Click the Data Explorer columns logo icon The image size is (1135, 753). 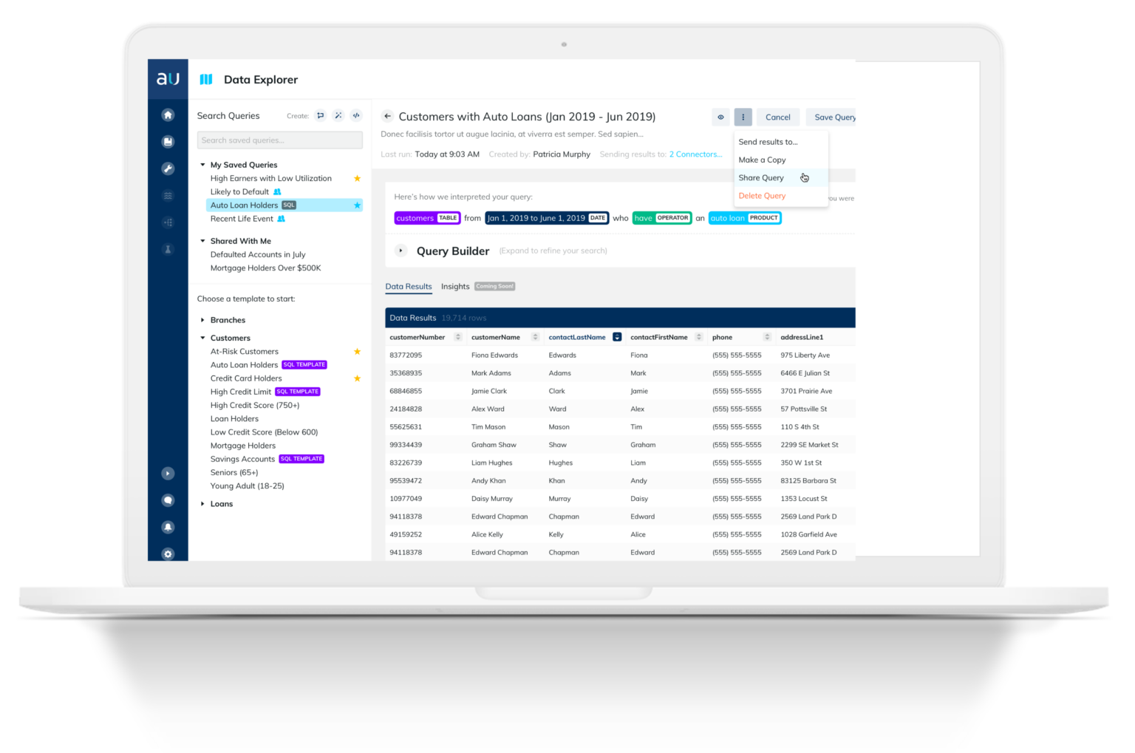click(x=206, y=79)
